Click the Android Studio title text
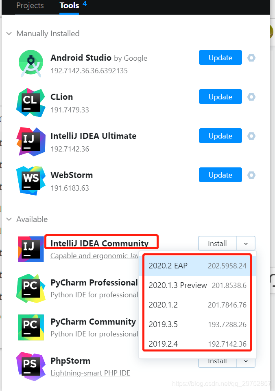The width and height of the screenshot is (275, 391). pyautogui.click(x=81, y=57)
